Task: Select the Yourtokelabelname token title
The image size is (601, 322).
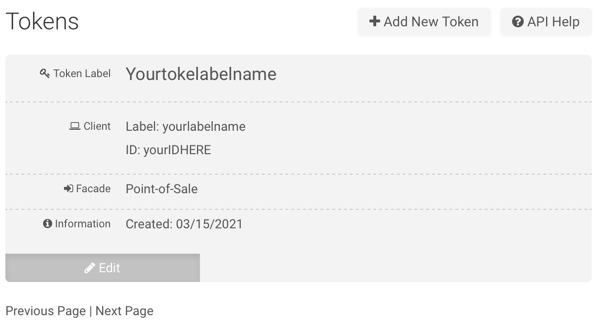Action: [201, 74]
